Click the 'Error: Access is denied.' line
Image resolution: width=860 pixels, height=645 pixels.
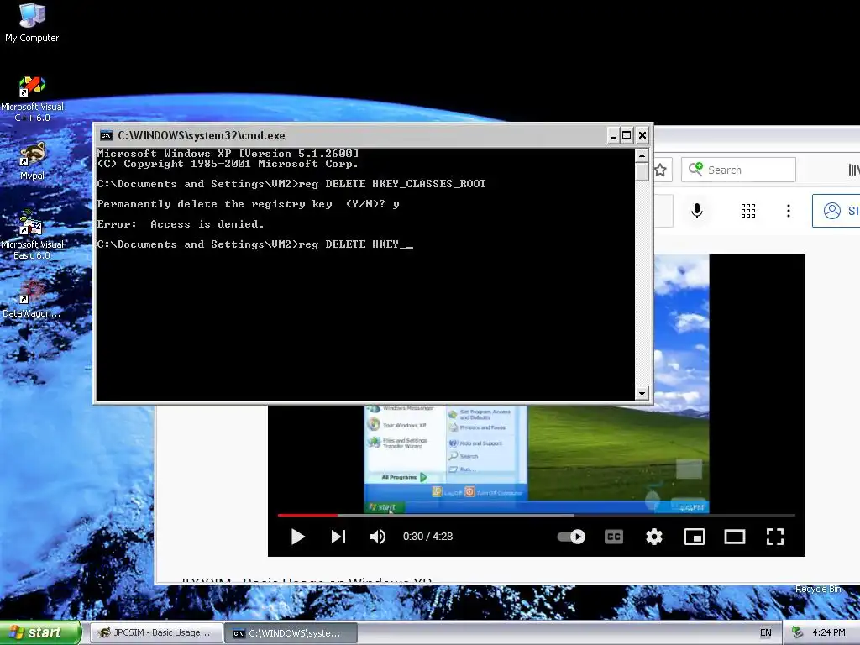pos(181,223)
